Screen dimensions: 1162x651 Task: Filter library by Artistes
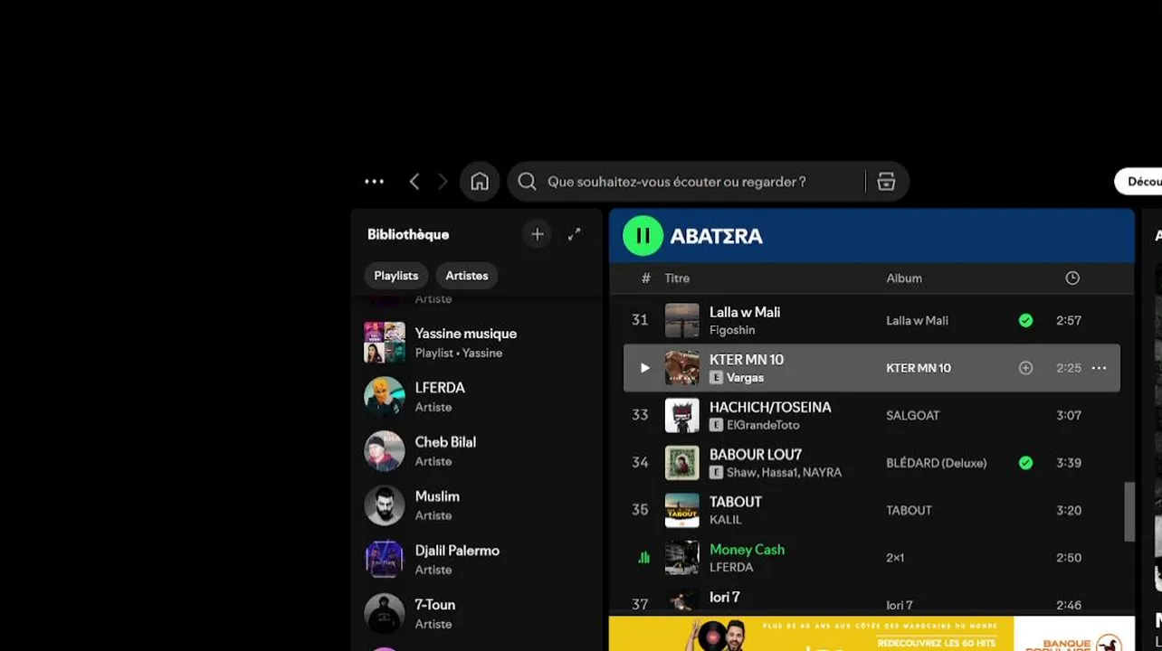coord(467,276)
